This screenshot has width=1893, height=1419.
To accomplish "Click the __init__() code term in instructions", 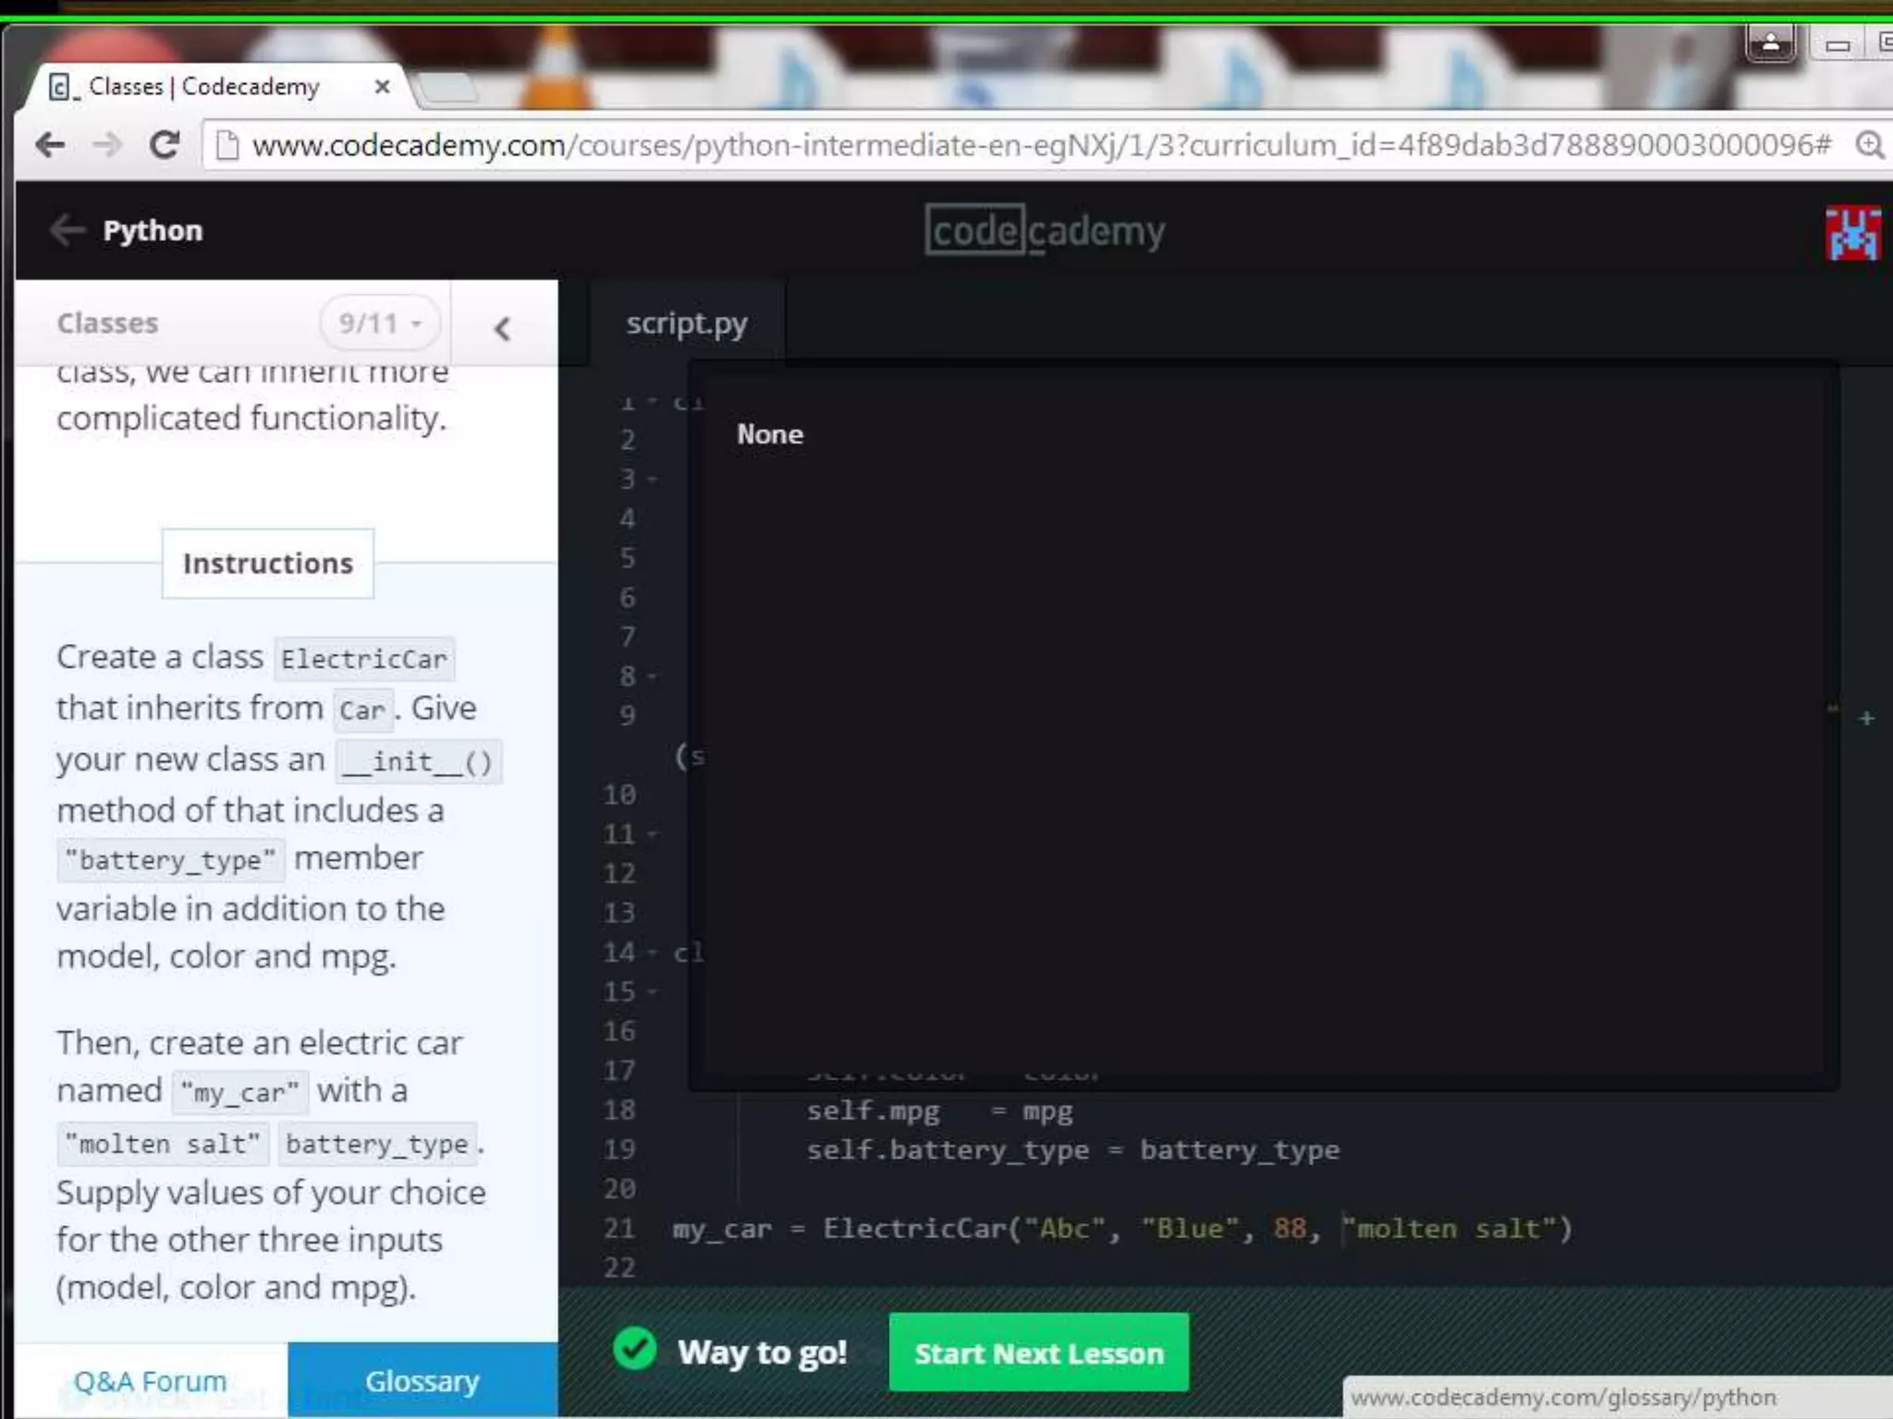I will click(419, 761).
